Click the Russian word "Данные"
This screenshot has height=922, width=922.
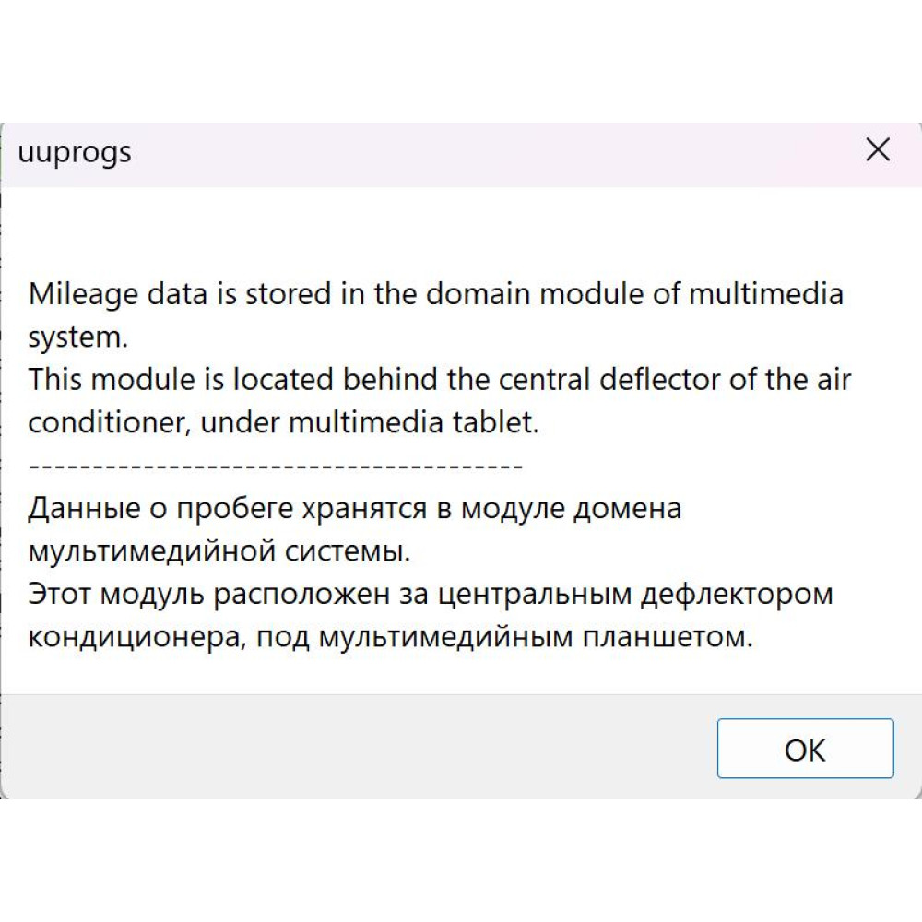point(84,508)
